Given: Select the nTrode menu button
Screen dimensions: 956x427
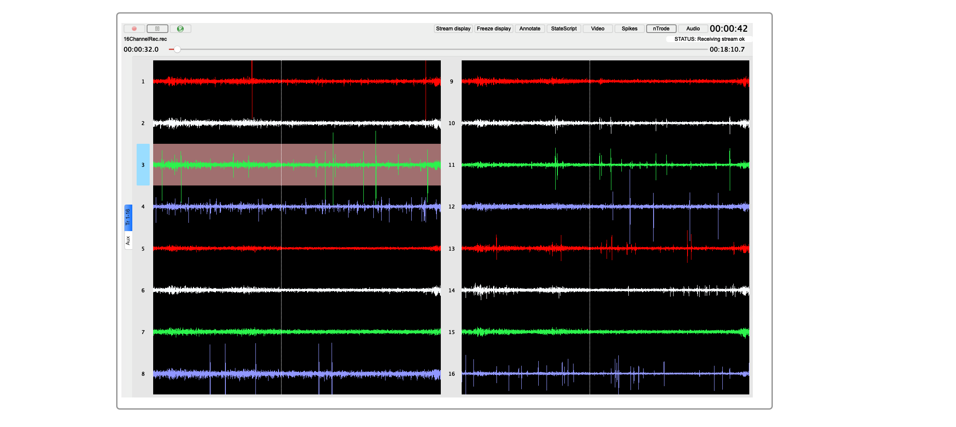Looking at the screenshot, I should pyautogui.click(x=661, y=29).
